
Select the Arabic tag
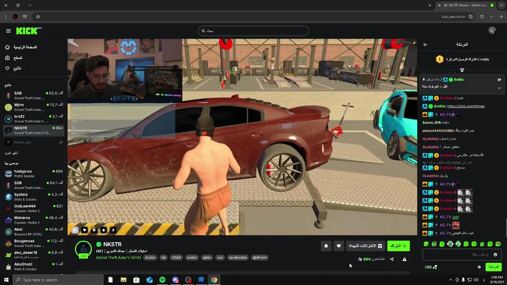150,258
